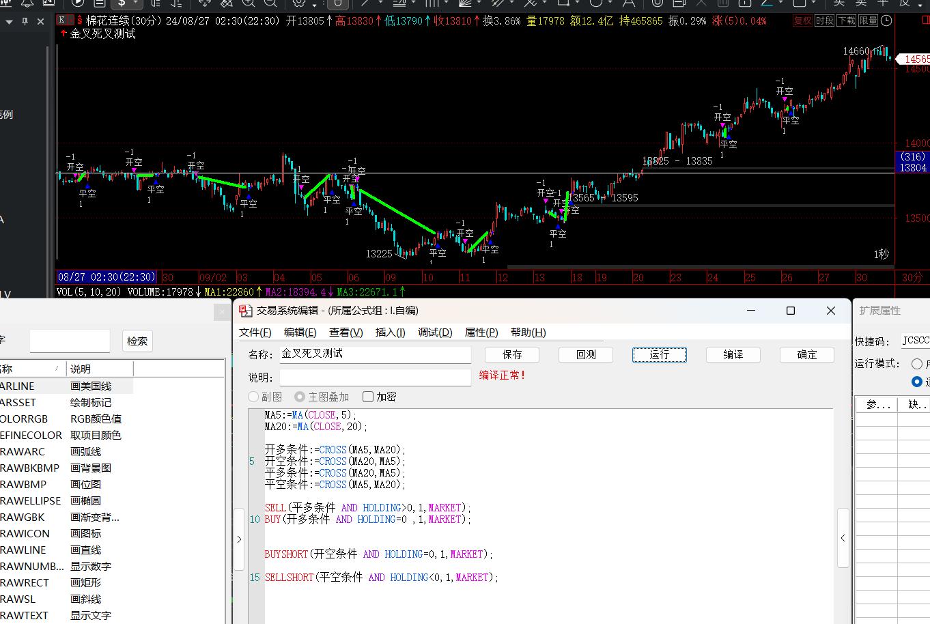This screenshot has width=930, height=624.
Task: Click the 交易系统编辑 window title icon
Action: coord(245,311)
